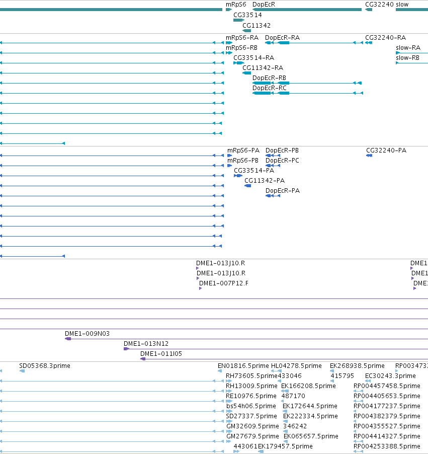This screenshot has width=428, height=454.
Task: Click the RP004382379.5prime EST label
Action: (387, 416)
